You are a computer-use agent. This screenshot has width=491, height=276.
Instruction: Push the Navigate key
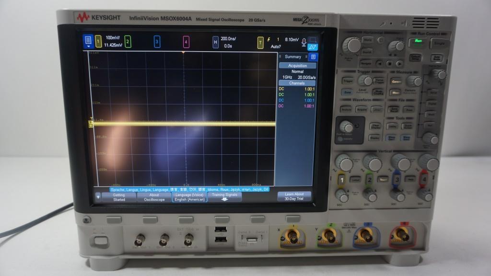366,63
